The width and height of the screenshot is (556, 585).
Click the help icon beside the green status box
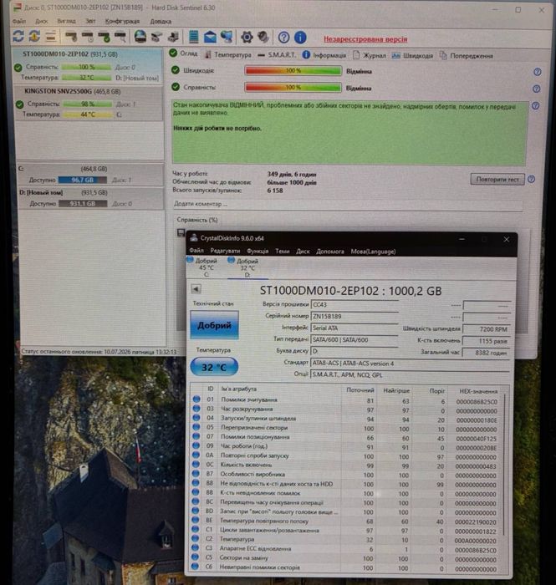(x=535, y=105)
